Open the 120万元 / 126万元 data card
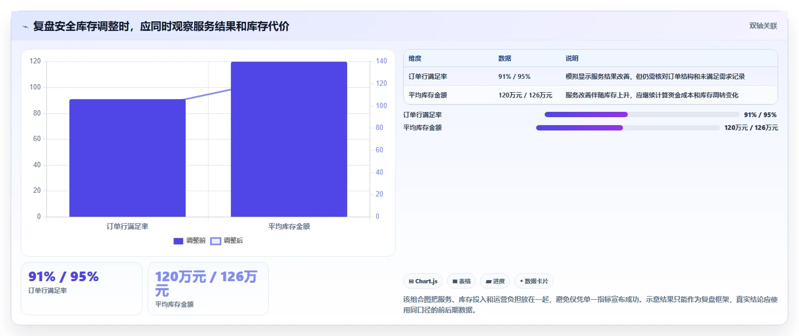Viewport: 799px width, 336px height. click(208, 288)
